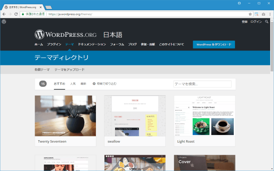Open the swallow theme thumbnail

[x=135, y=116]
